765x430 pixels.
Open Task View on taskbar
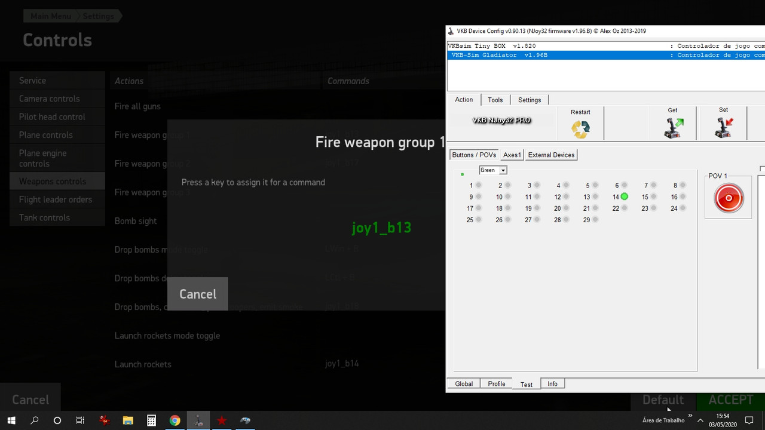(80, 420)
